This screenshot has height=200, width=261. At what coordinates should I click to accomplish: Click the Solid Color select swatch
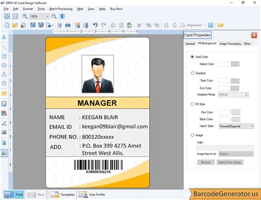click(224, 64)
